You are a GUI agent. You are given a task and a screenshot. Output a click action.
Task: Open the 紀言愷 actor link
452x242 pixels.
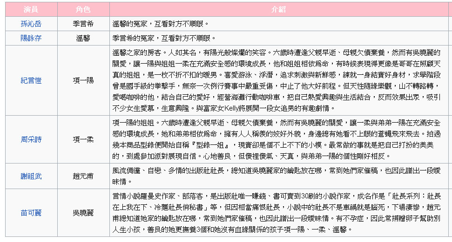[31, 80]
